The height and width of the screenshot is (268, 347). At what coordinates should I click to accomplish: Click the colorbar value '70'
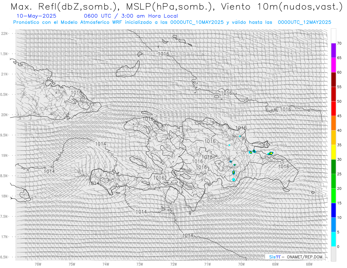coord(339,43)
